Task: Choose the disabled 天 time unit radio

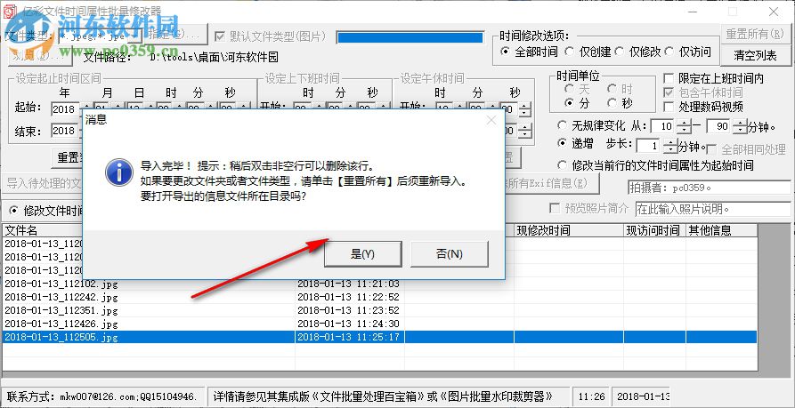Action: coord(577,89)
